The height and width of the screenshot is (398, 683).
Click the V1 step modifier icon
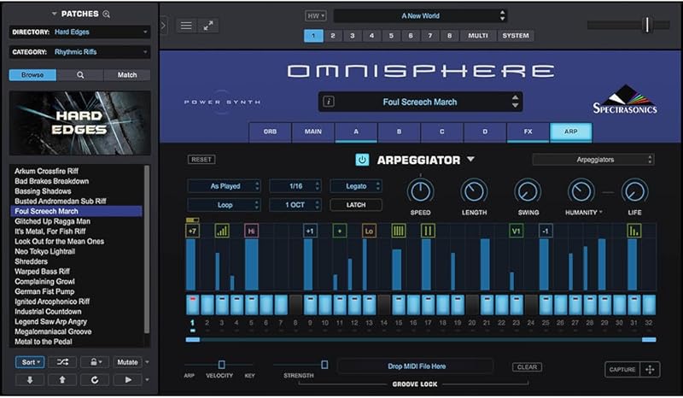[x=517, y=231]
